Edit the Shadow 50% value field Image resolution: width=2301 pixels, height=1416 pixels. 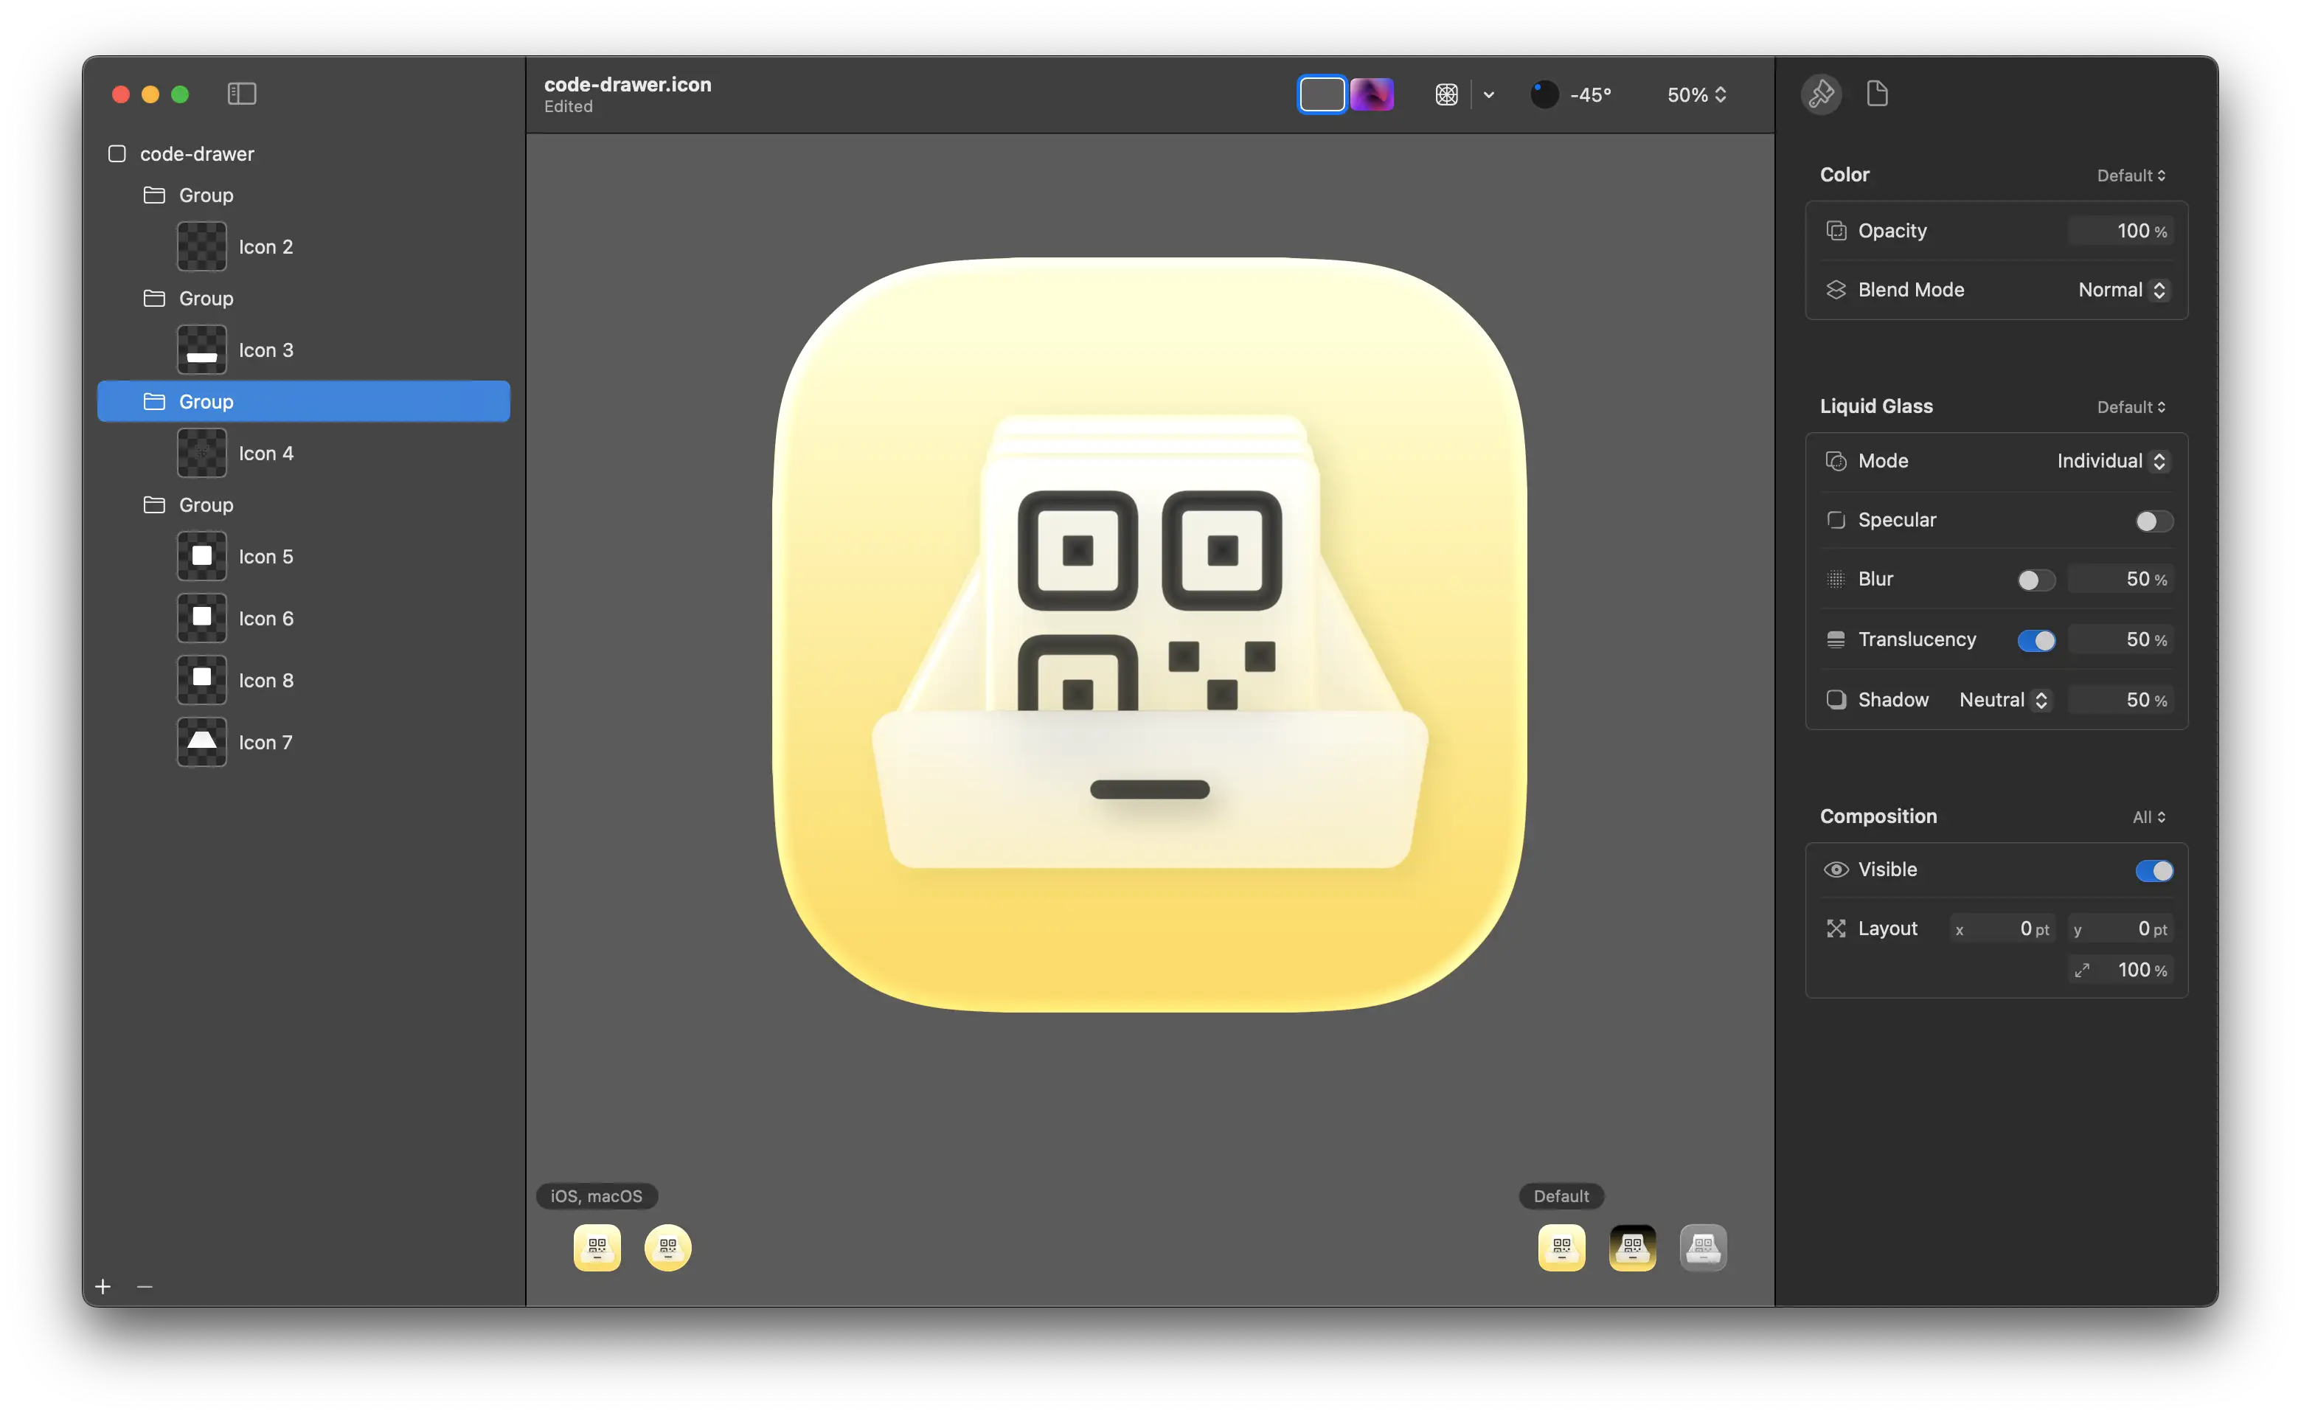tap(2120, 700)
